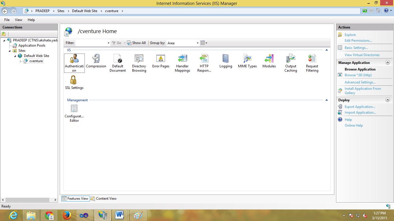
Task: Open the View menu
Action: [18, 20]
